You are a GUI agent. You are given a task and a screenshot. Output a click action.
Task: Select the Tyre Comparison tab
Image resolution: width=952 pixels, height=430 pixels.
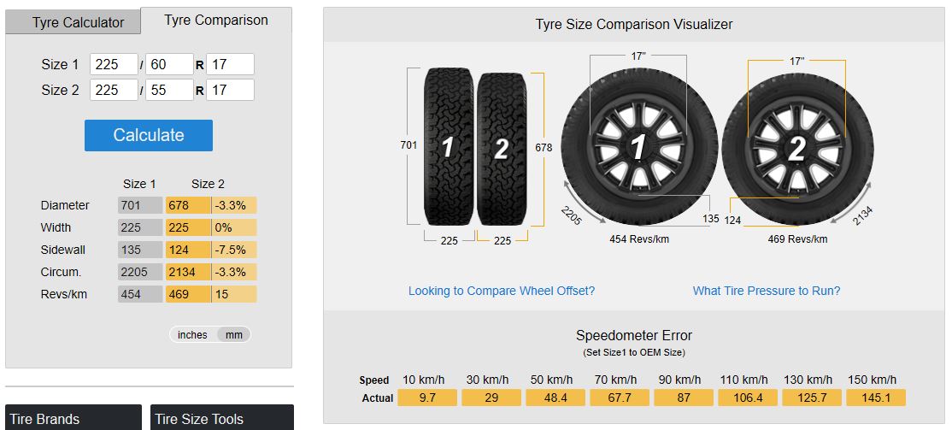(216, 21)
